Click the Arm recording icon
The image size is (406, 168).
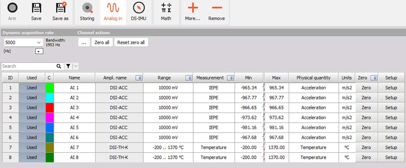pyautogui.click(x=12, y=8)
